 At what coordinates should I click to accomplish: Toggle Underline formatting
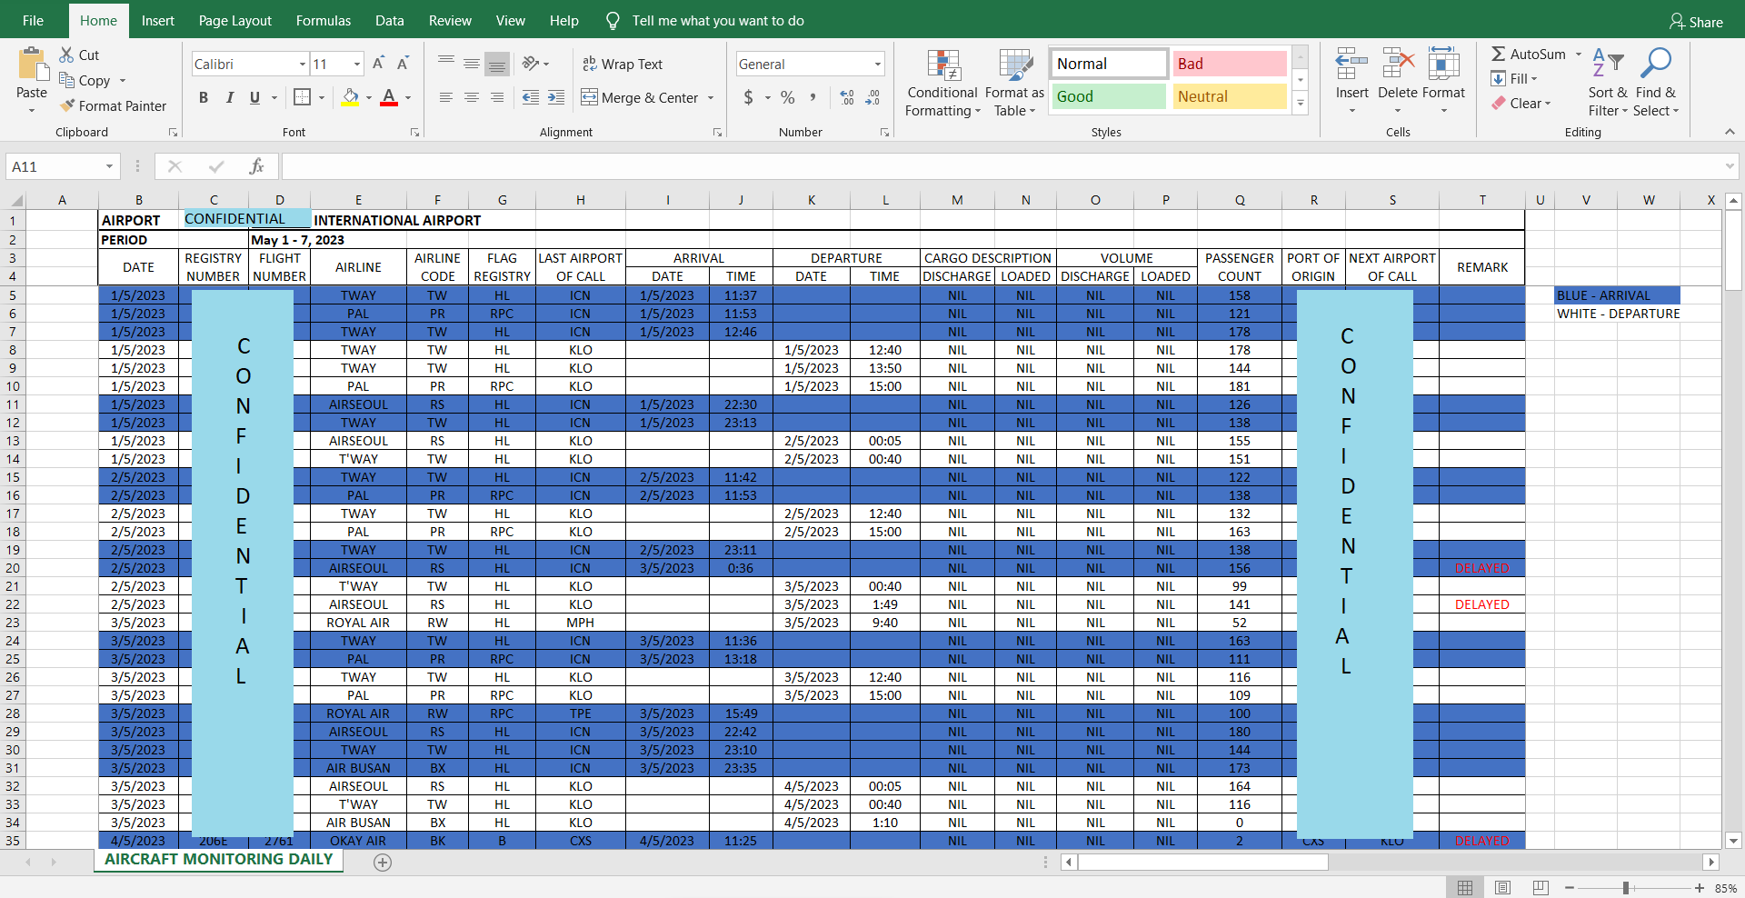(254, 97)
